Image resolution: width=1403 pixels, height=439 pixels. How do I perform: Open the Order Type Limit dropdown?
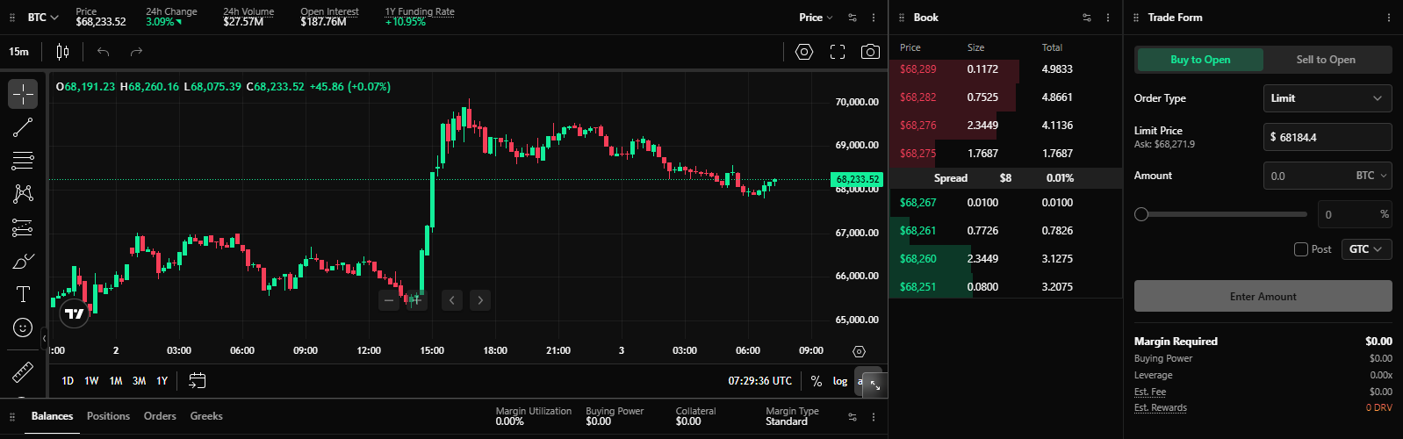point(1327,98)
